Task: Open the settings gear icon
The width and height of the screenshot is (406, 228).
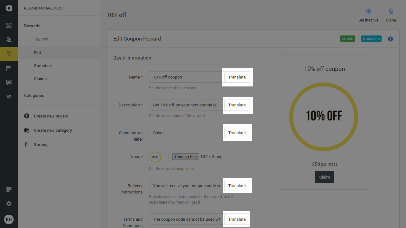Action: [x=9, y=204]
